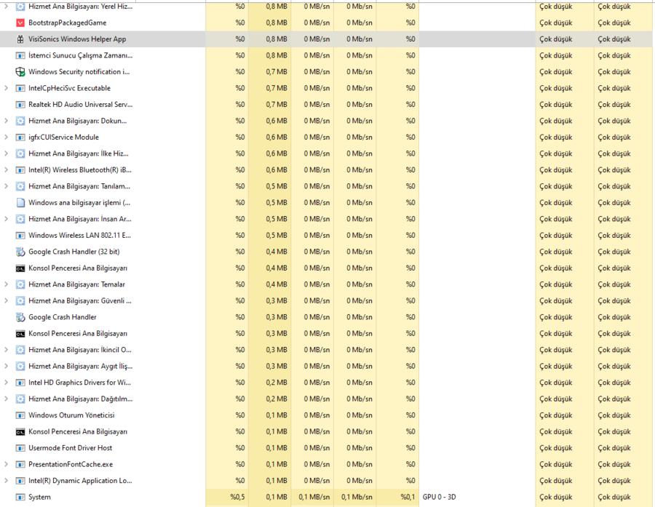Screen dimensions: 655x507
Task: Click the PresentationFontCache.exe process icon
Action: coord(20,464)
